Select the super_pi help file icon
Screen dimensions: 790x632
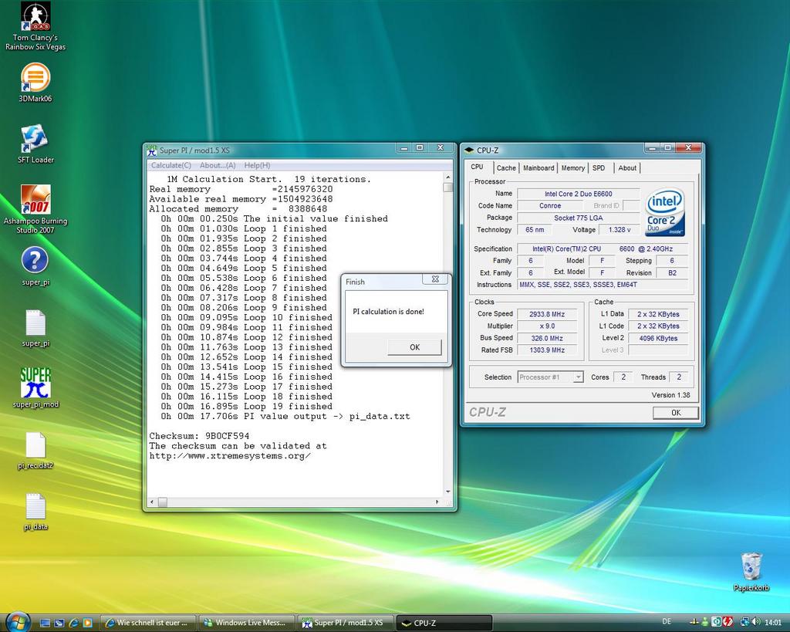coord(35,266)
